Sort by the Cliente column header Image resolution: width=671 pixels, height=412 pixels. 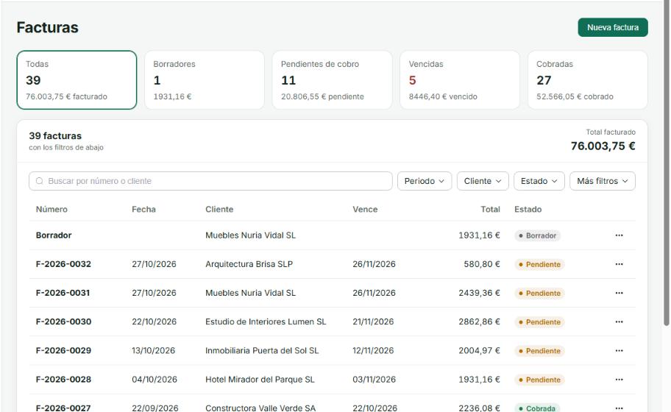point(219,209)
